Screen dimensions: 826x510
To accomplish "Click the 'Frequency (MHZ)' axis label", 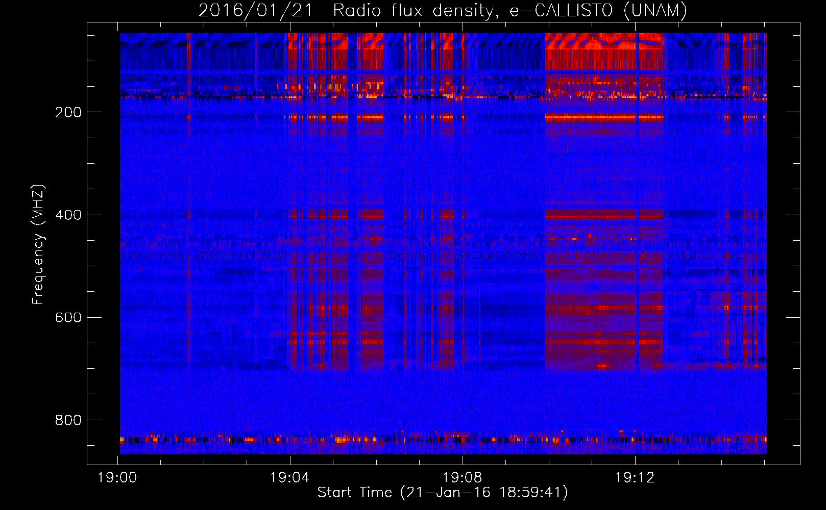I will [x=38, y=245].
